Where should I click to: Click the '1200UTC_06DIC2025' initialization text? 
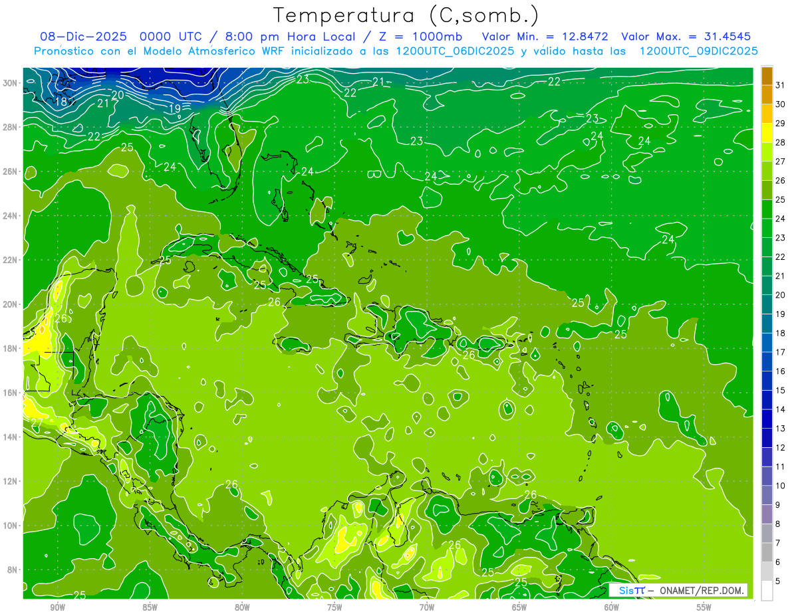point(456,51)
